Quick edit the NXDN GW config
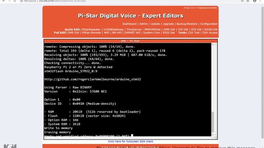The width and height of the screenshot is (264, 148). tap(211, 29)
